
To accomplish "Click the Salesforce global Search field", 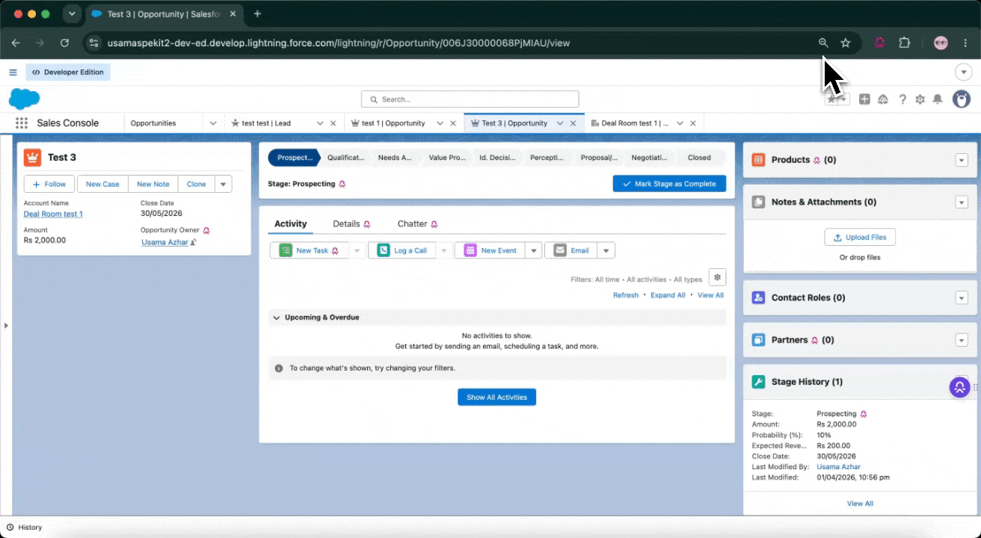I will click(x=470, y=99).
